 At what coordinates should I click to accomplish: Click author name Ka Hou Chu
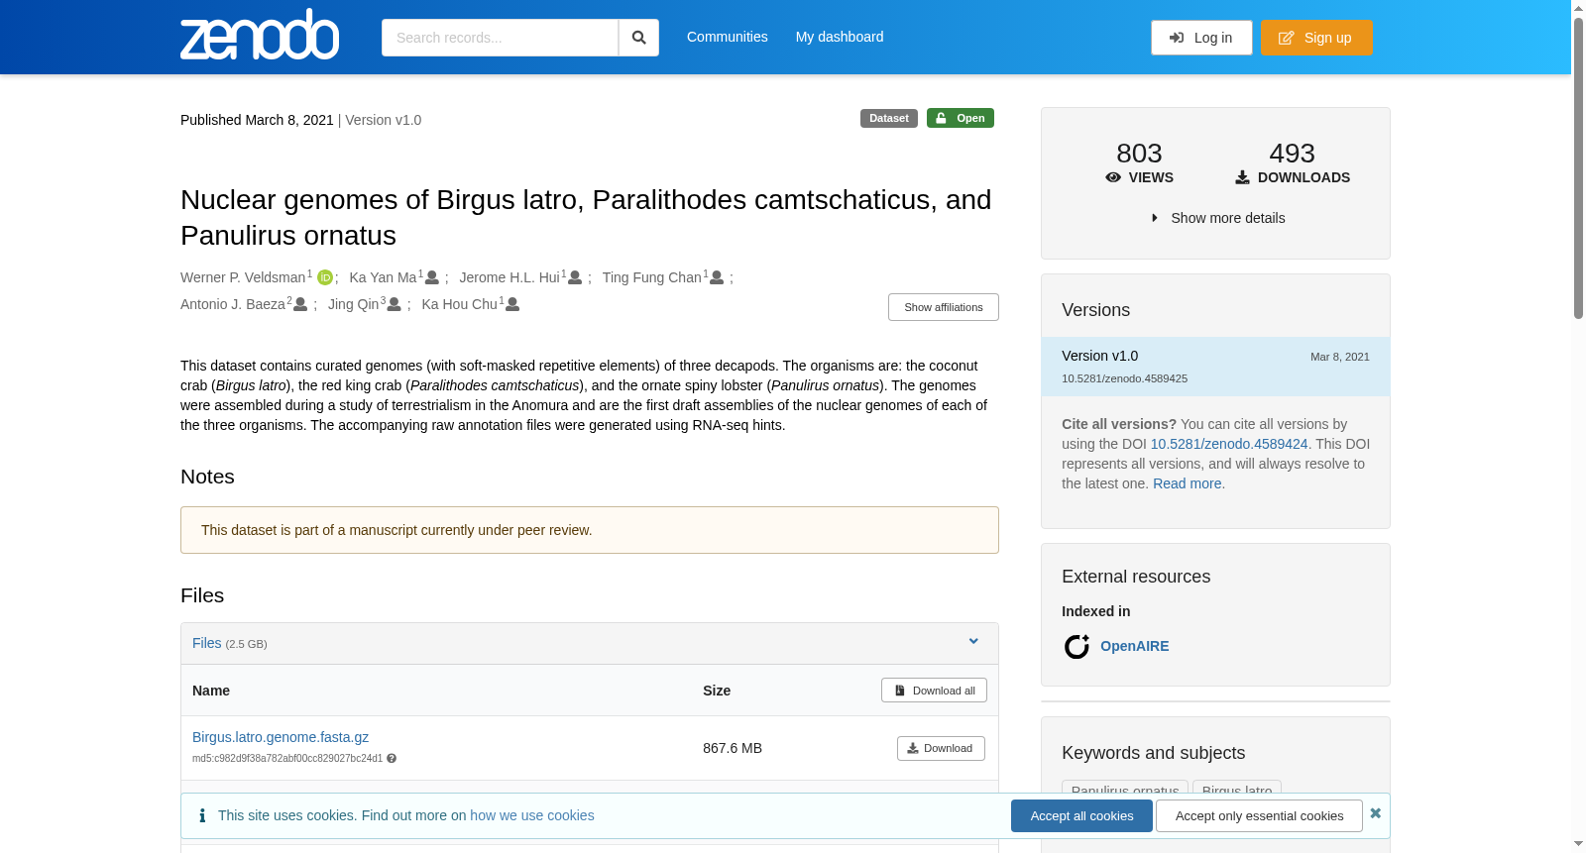coord(460,304)
